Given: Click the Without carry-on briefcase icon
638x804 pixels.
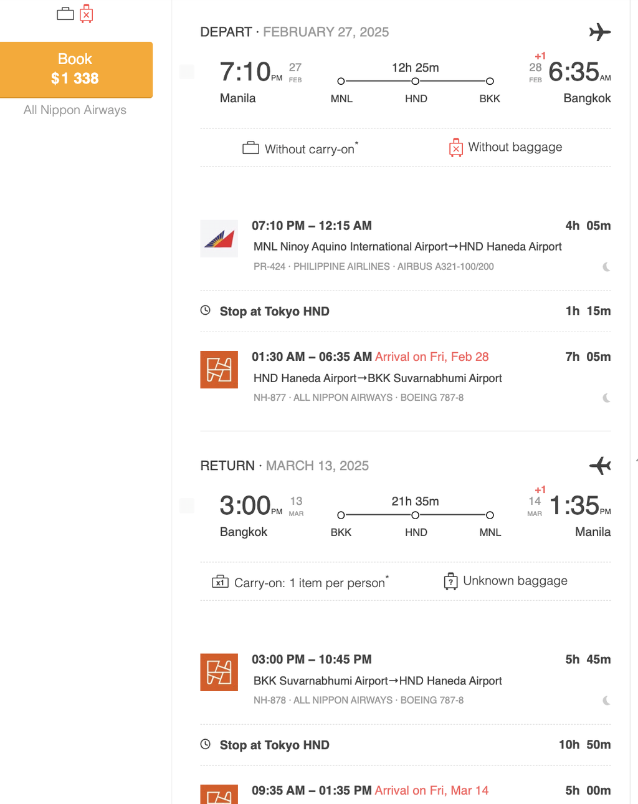Looking at the screenshot, I should pos(250,148).
